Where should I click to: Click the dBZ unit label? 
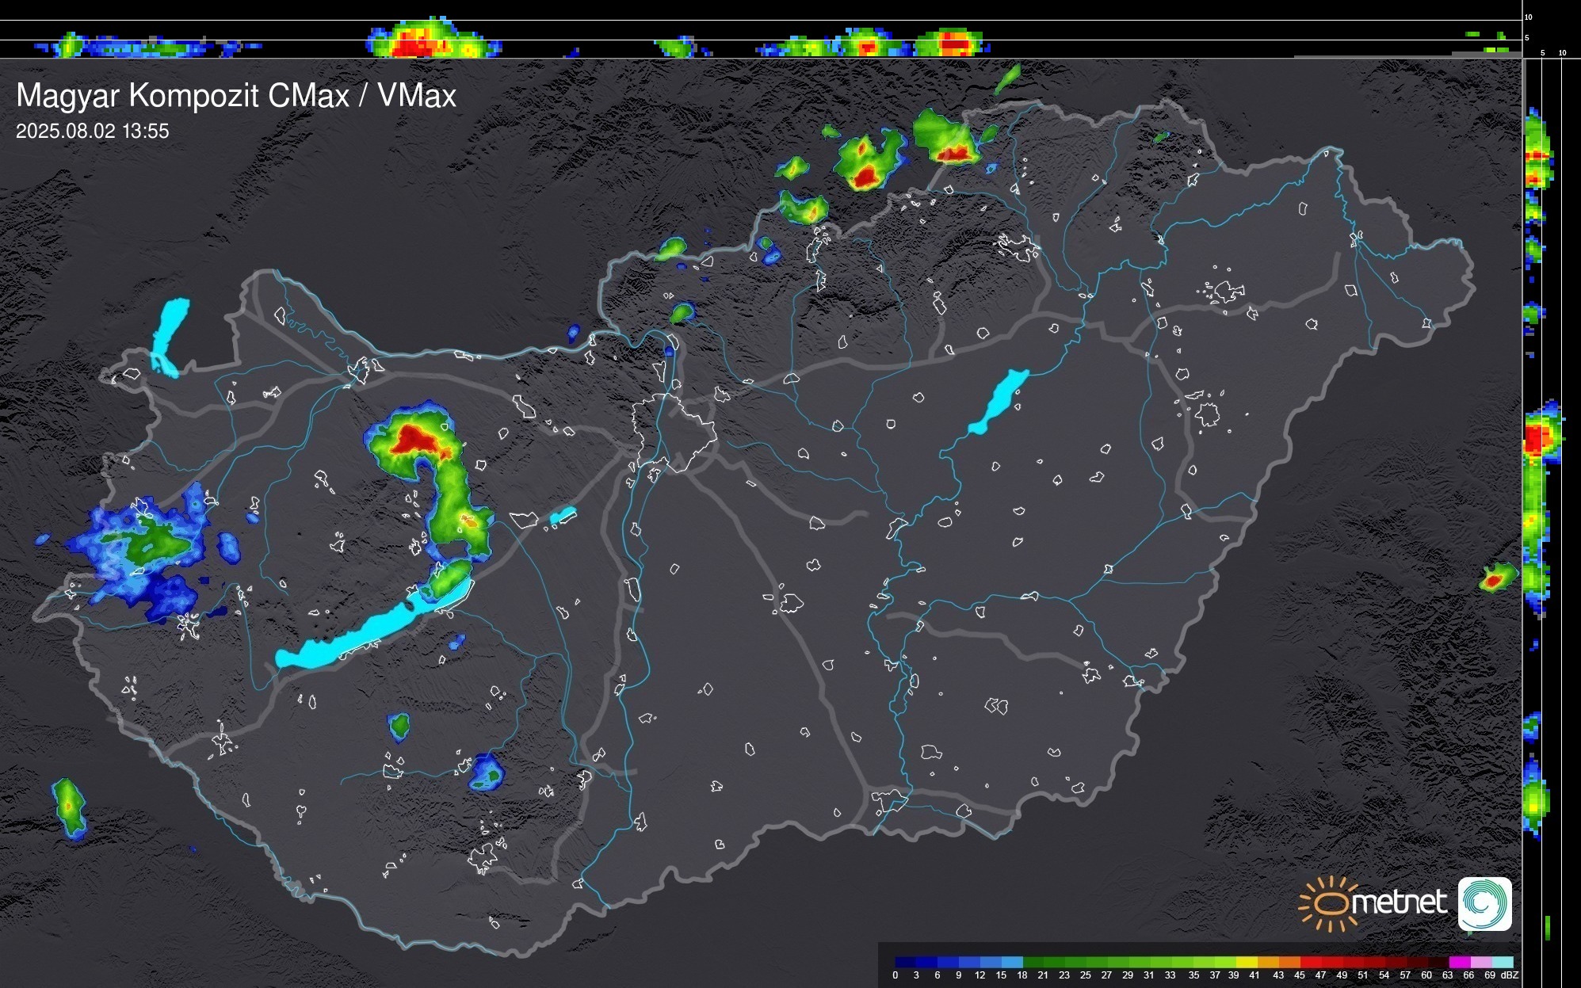point(1509,975)
